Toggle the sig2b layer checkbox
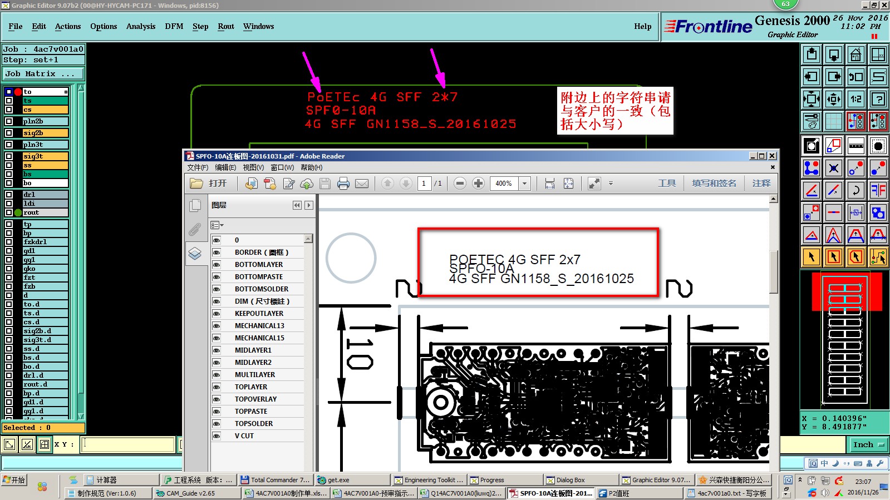The height and width of the screenshot is (500, 890). (x=9, y=133)
